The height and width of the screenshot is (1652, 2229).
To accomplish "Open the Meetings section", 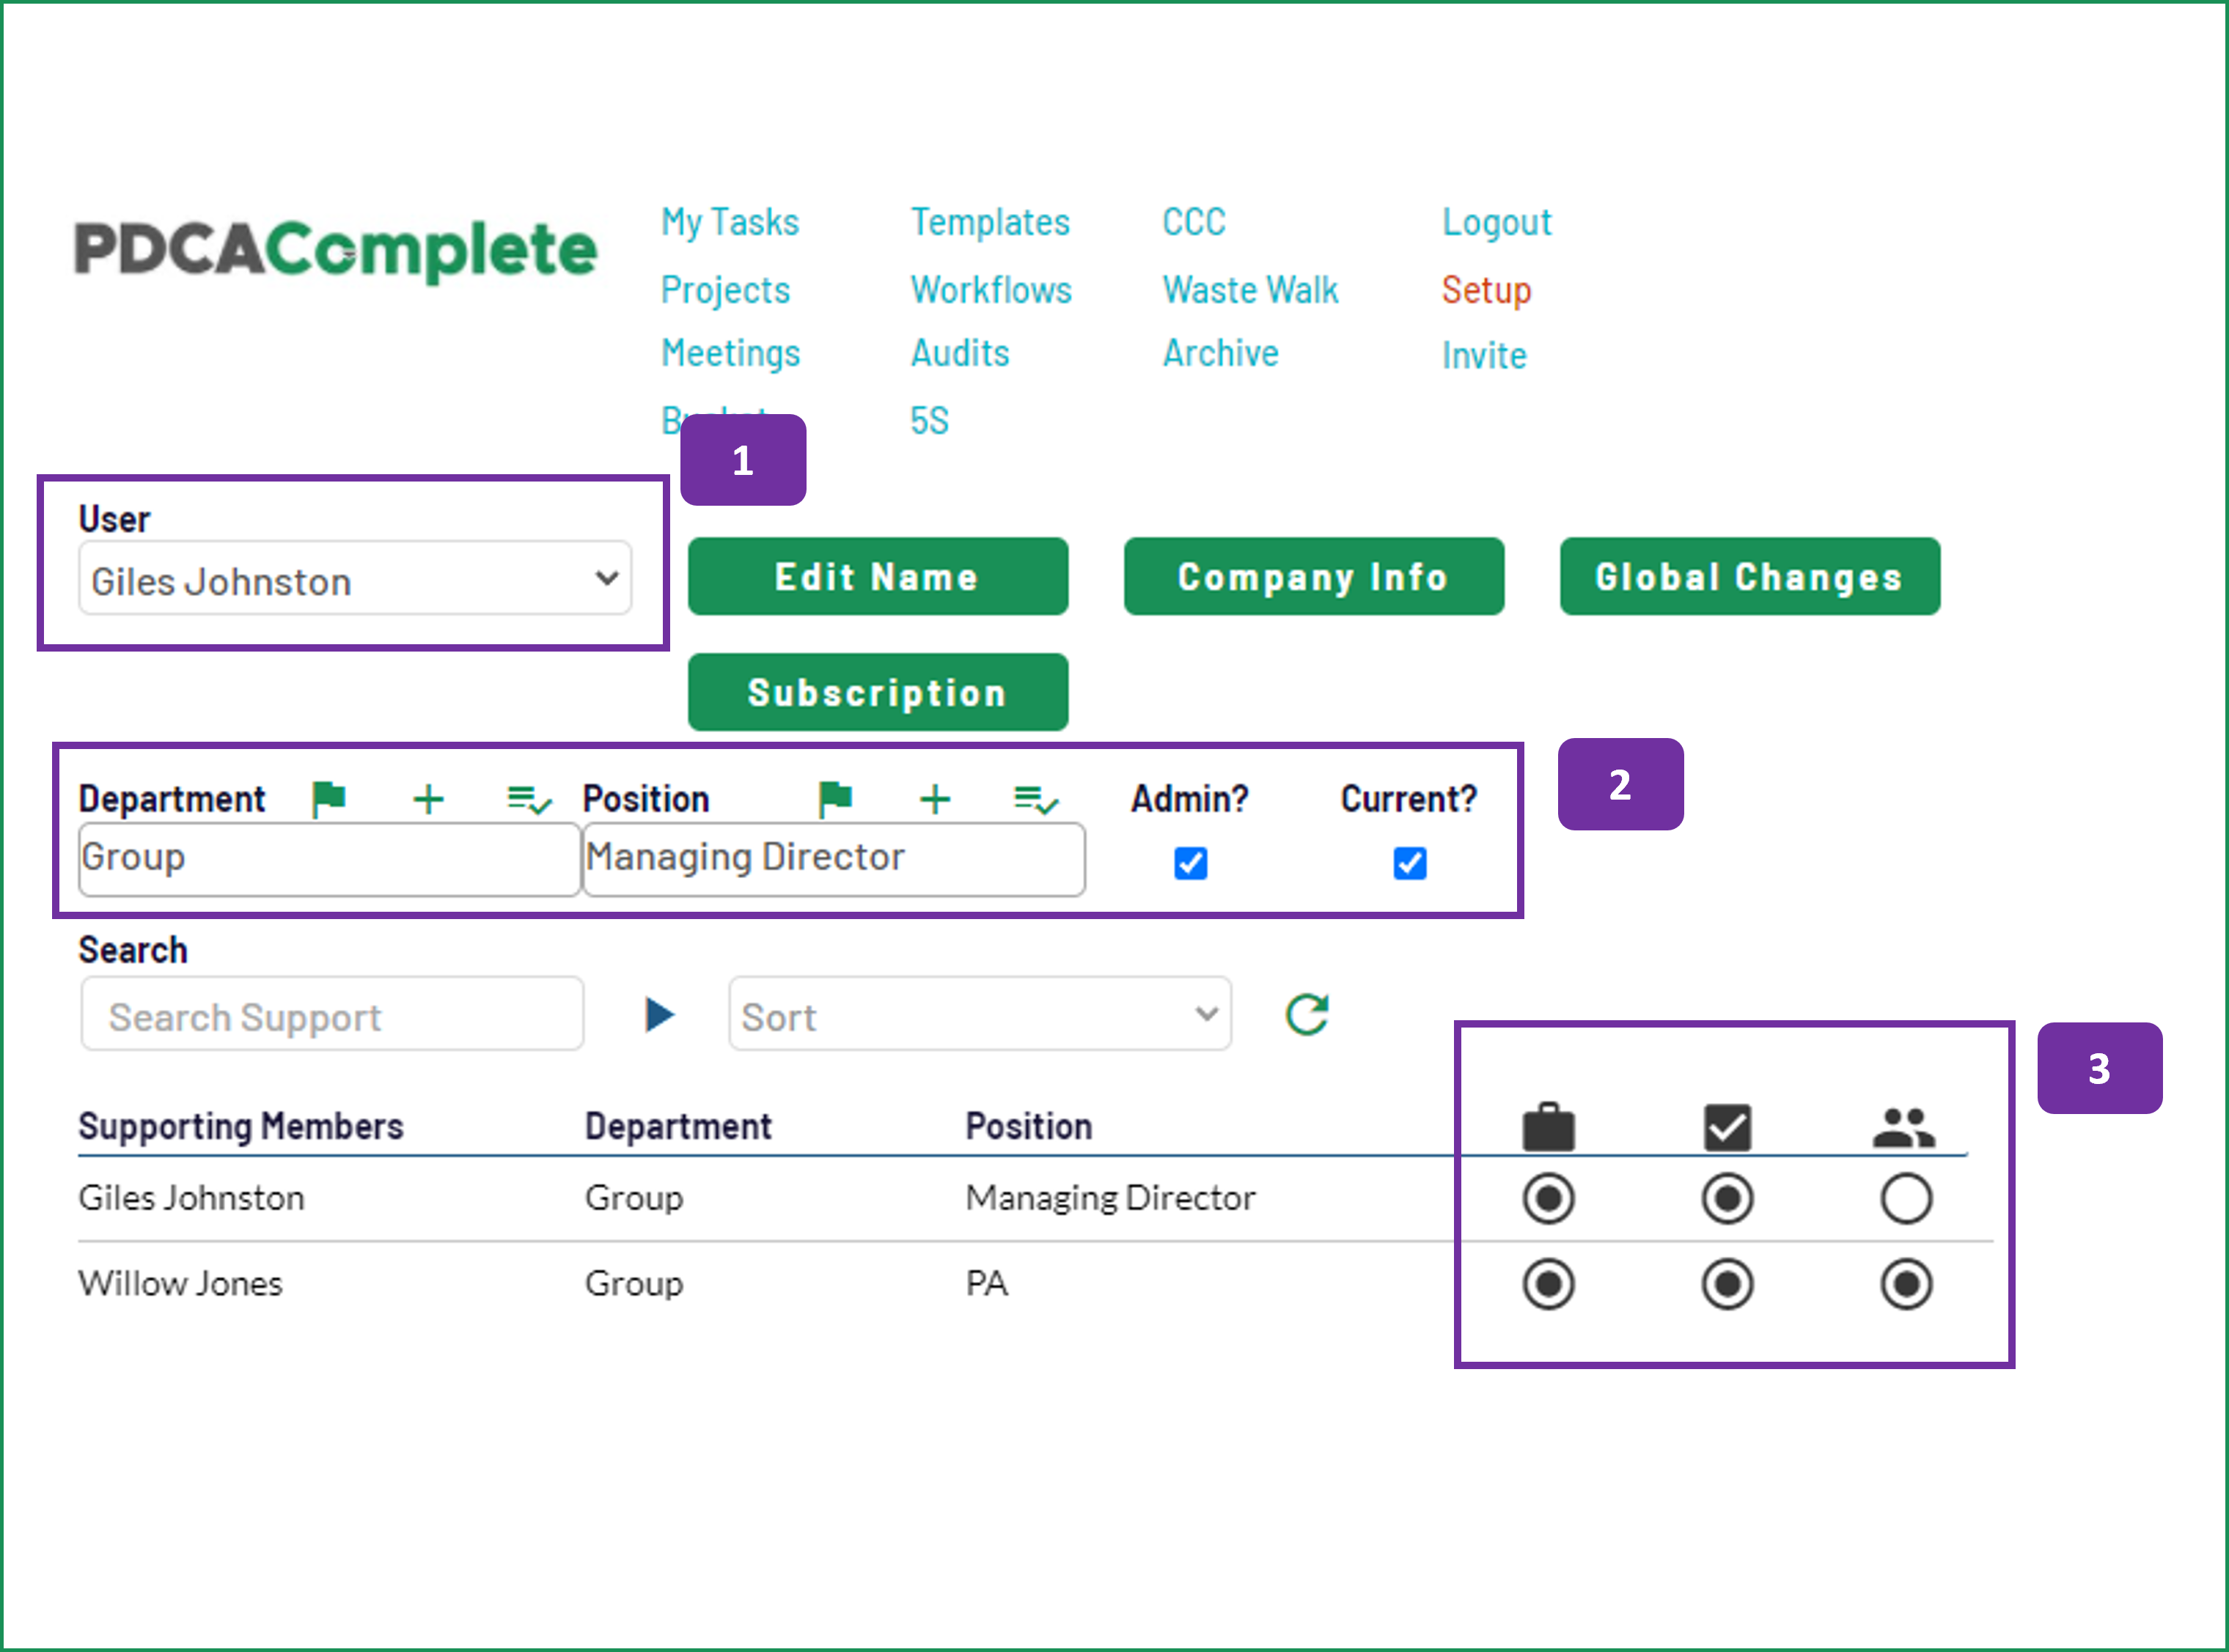I will [x=730, y=353].
